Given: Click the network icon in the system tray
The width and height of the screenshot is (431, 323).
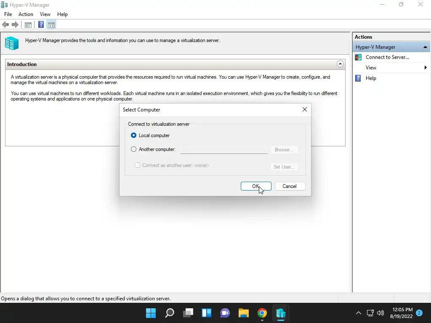Looking at the screenshot, I should pyautogui.click(x=370, y=313).
